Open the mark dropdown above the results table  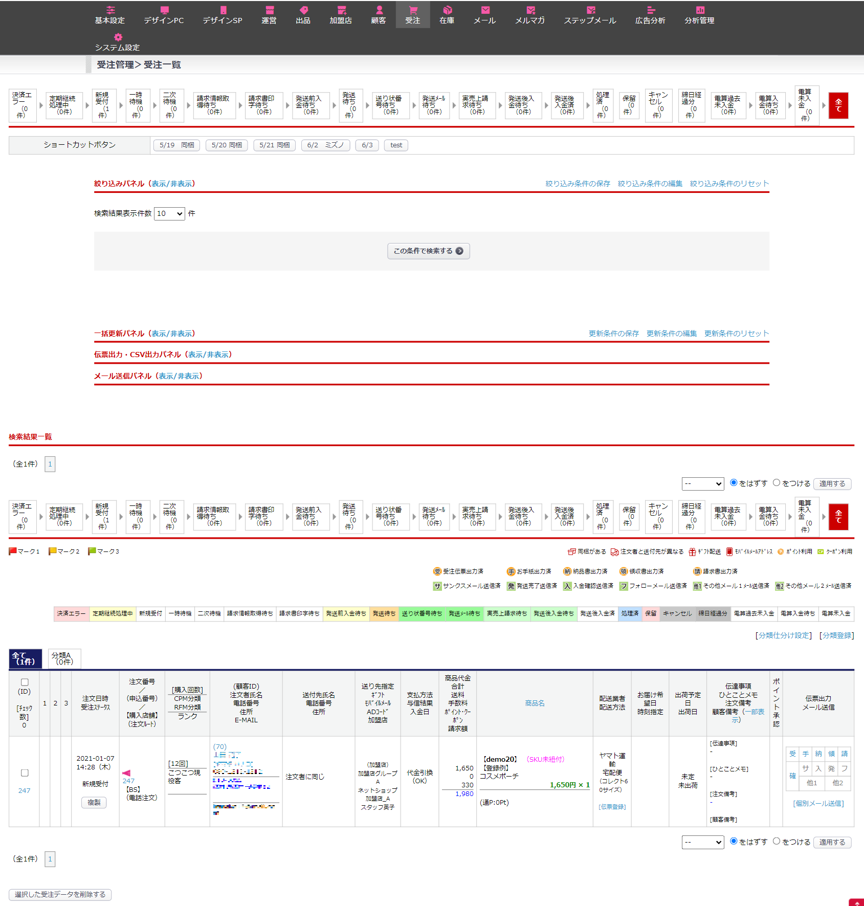coord(703,483)
